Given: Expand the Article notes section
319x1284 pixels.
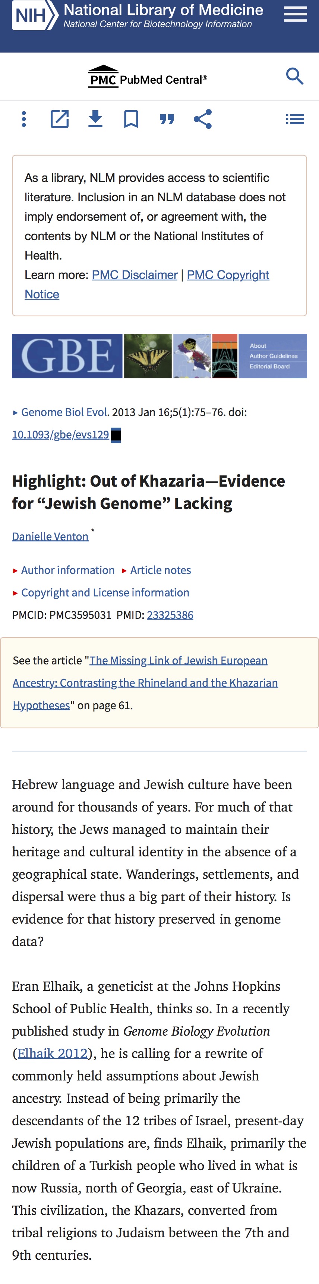Looking at the screenshot, I should pos(156,570).
